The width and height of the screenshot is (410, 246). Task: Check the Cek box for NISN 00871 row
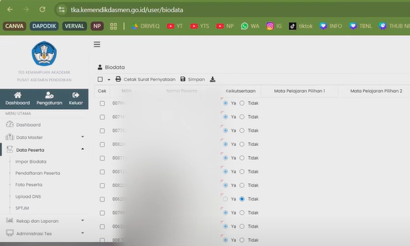(102, 158)
